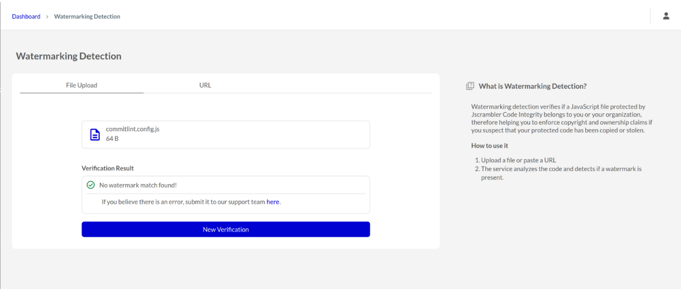Click the help question-mark icon beside heading
Image resolution: width=681 pixels, height=297 pixels.
point(470,86)
